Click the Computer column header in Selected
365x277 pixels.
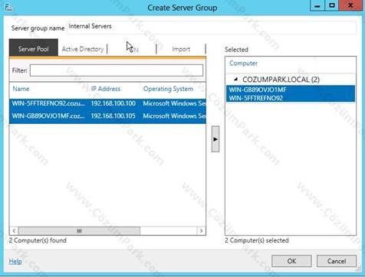(243, 64)
